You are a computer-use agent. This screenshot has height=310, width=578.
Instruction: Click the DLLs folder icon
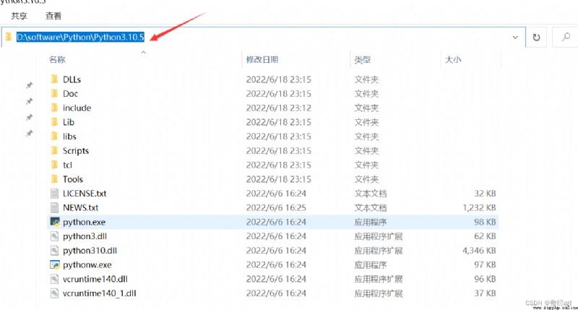point(55,79)
